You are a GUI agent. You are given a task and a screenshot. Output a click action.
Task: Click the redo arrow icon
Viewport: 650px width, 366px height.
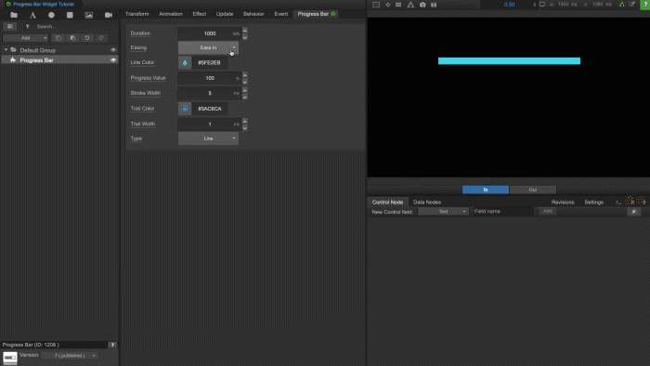click(x=101, y=38)
